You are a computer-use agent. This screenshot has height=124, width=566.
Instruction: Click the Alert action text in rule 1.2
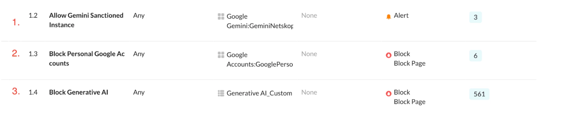pyautogui.click(x=401, y=15)
